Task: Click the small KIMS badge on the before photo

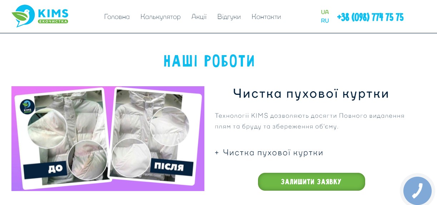Action: 26,106
